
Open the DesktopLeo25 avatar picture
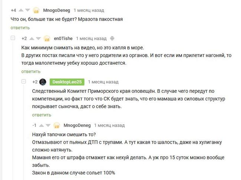coord(43,82)
